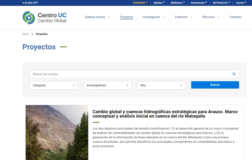Click breadcrumb chevron after Inicio
The image size is (252, 160).
click(32, 34)
